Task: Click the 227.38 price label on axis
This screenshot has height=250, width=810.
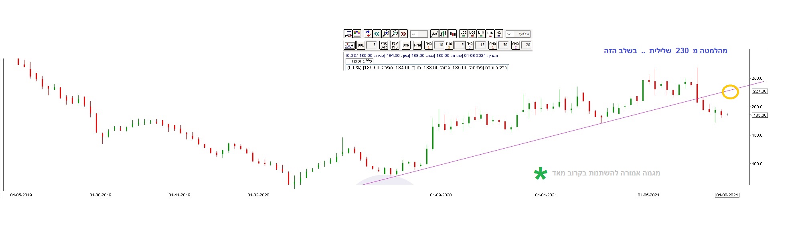Action: click(760, 91)
